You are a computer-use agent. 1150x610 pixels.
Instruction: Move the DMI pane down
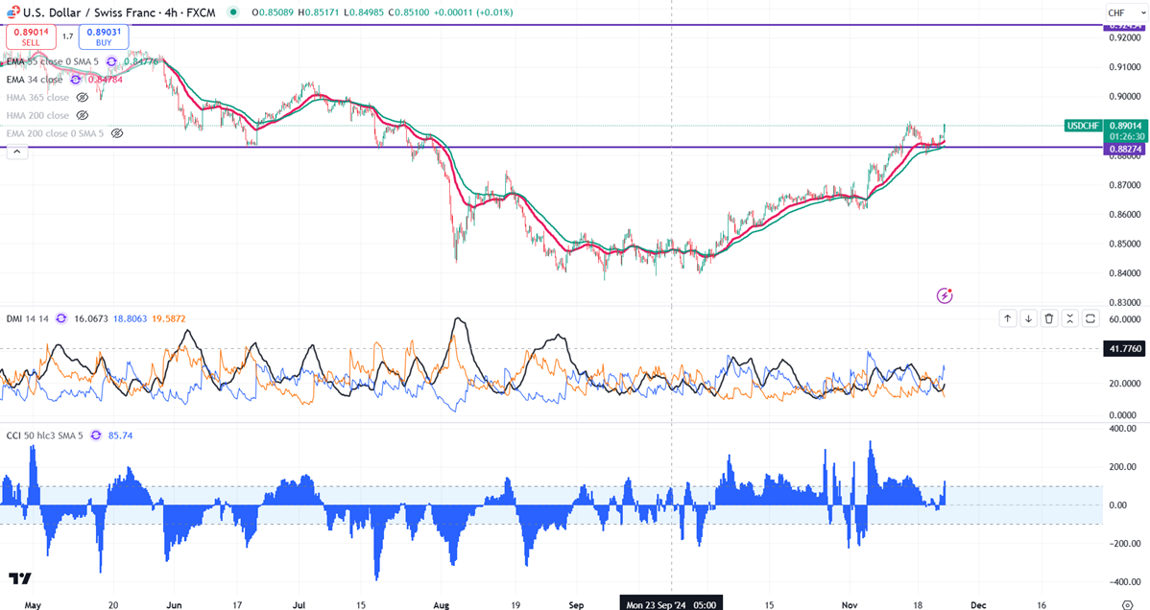1028,318
